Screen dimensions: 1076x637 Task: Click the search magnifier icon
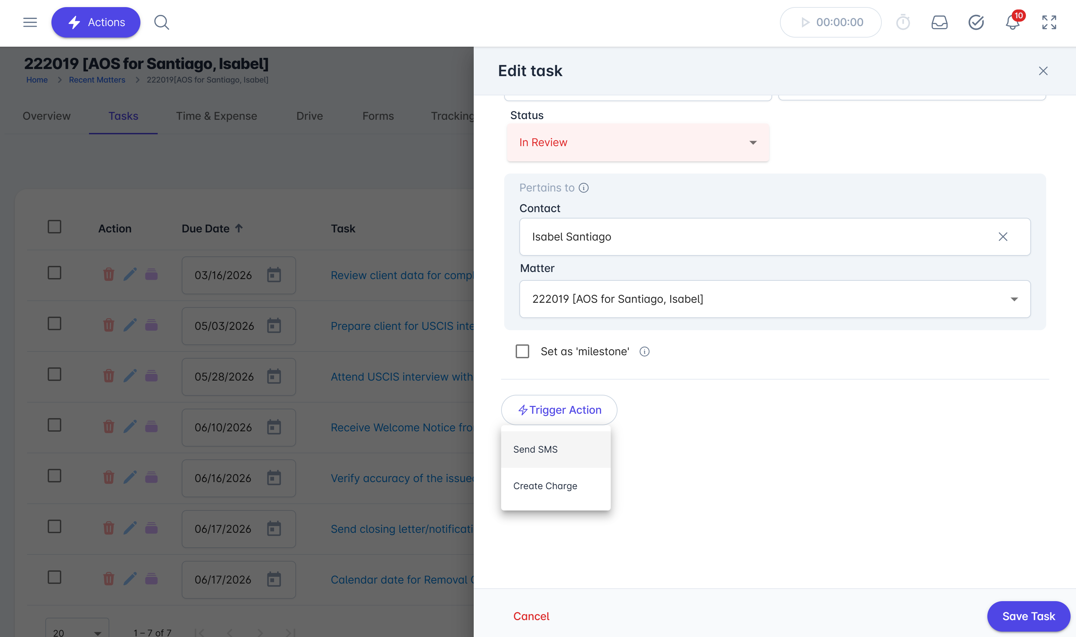[161, 22]
